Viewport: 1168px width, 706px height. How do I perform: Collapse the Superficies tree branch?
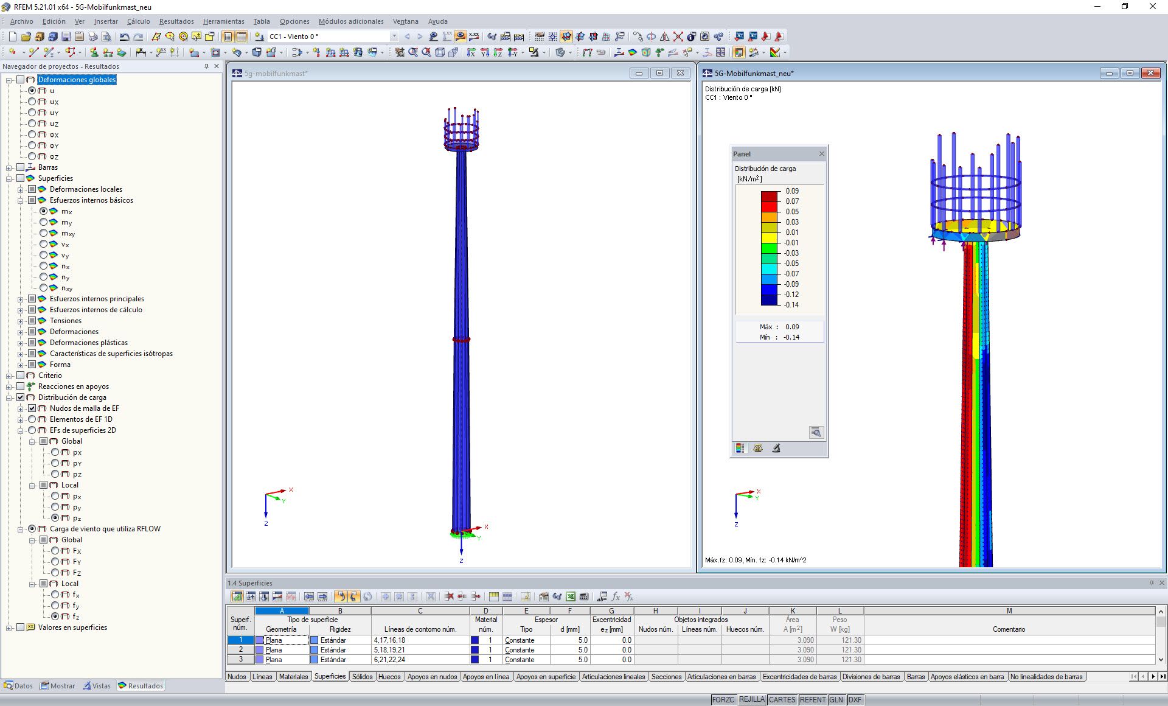pyautogui.click(x=8, y=178)
